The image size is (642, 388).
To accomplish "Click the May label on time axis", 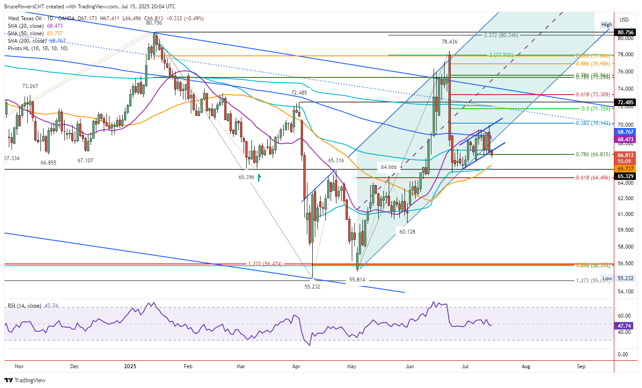I will (x=352, y=366).
